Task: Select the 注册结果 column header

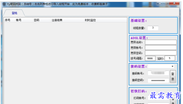Action: click(67, 20)
